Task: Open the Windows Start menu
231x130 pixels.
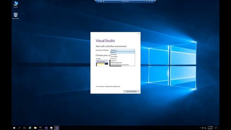Action: pyautogui.click(x=14, y=128)
